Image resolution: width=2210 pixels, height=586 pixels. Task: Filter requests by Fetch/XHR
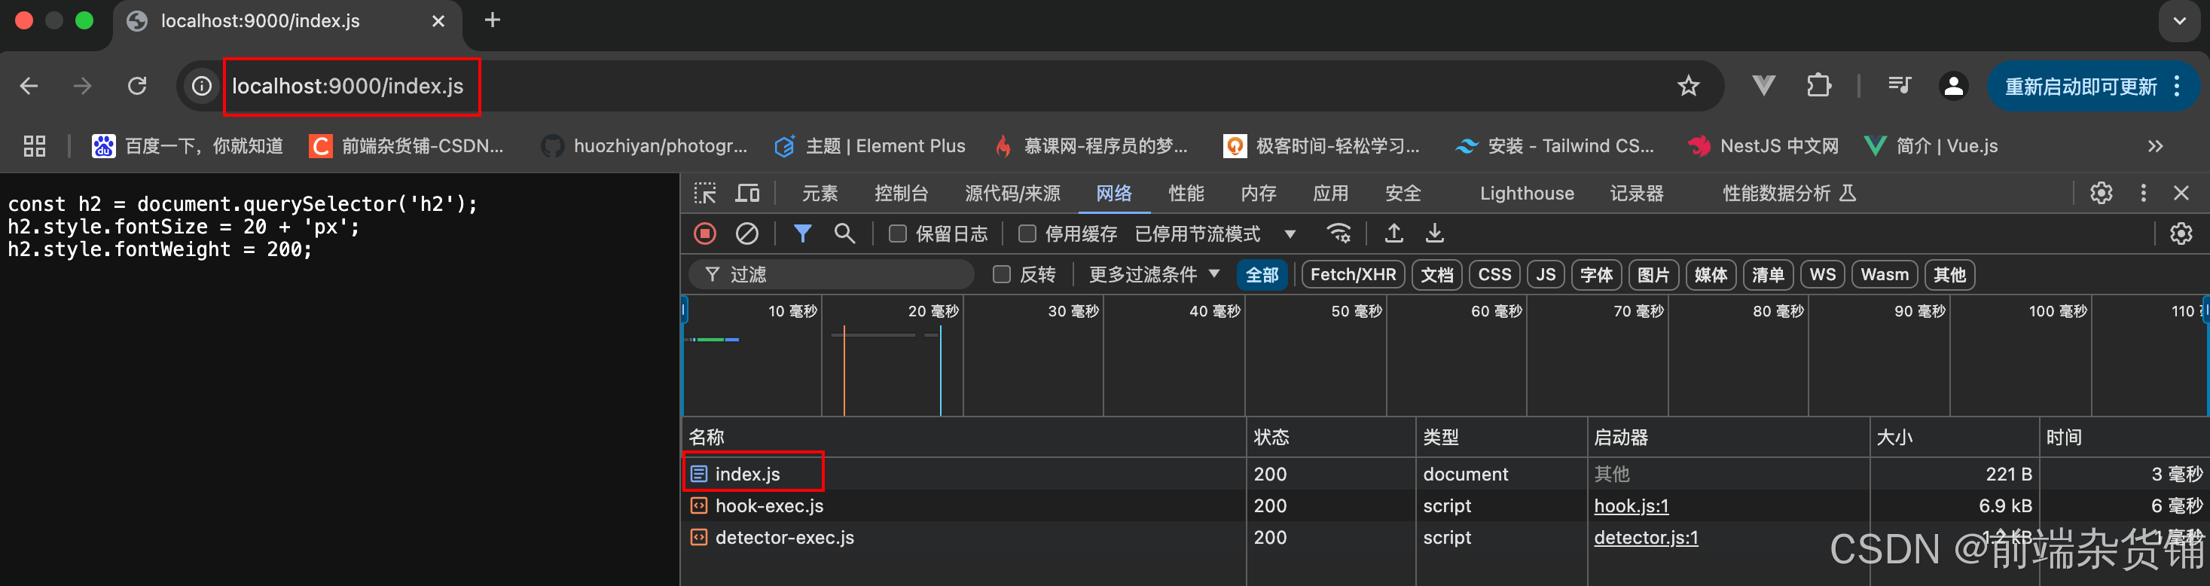click(1353, 275)
